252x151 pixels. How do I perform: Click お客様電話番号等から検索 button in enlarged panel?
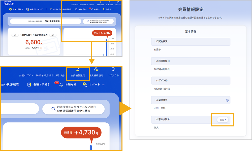[x=73, y=109]
